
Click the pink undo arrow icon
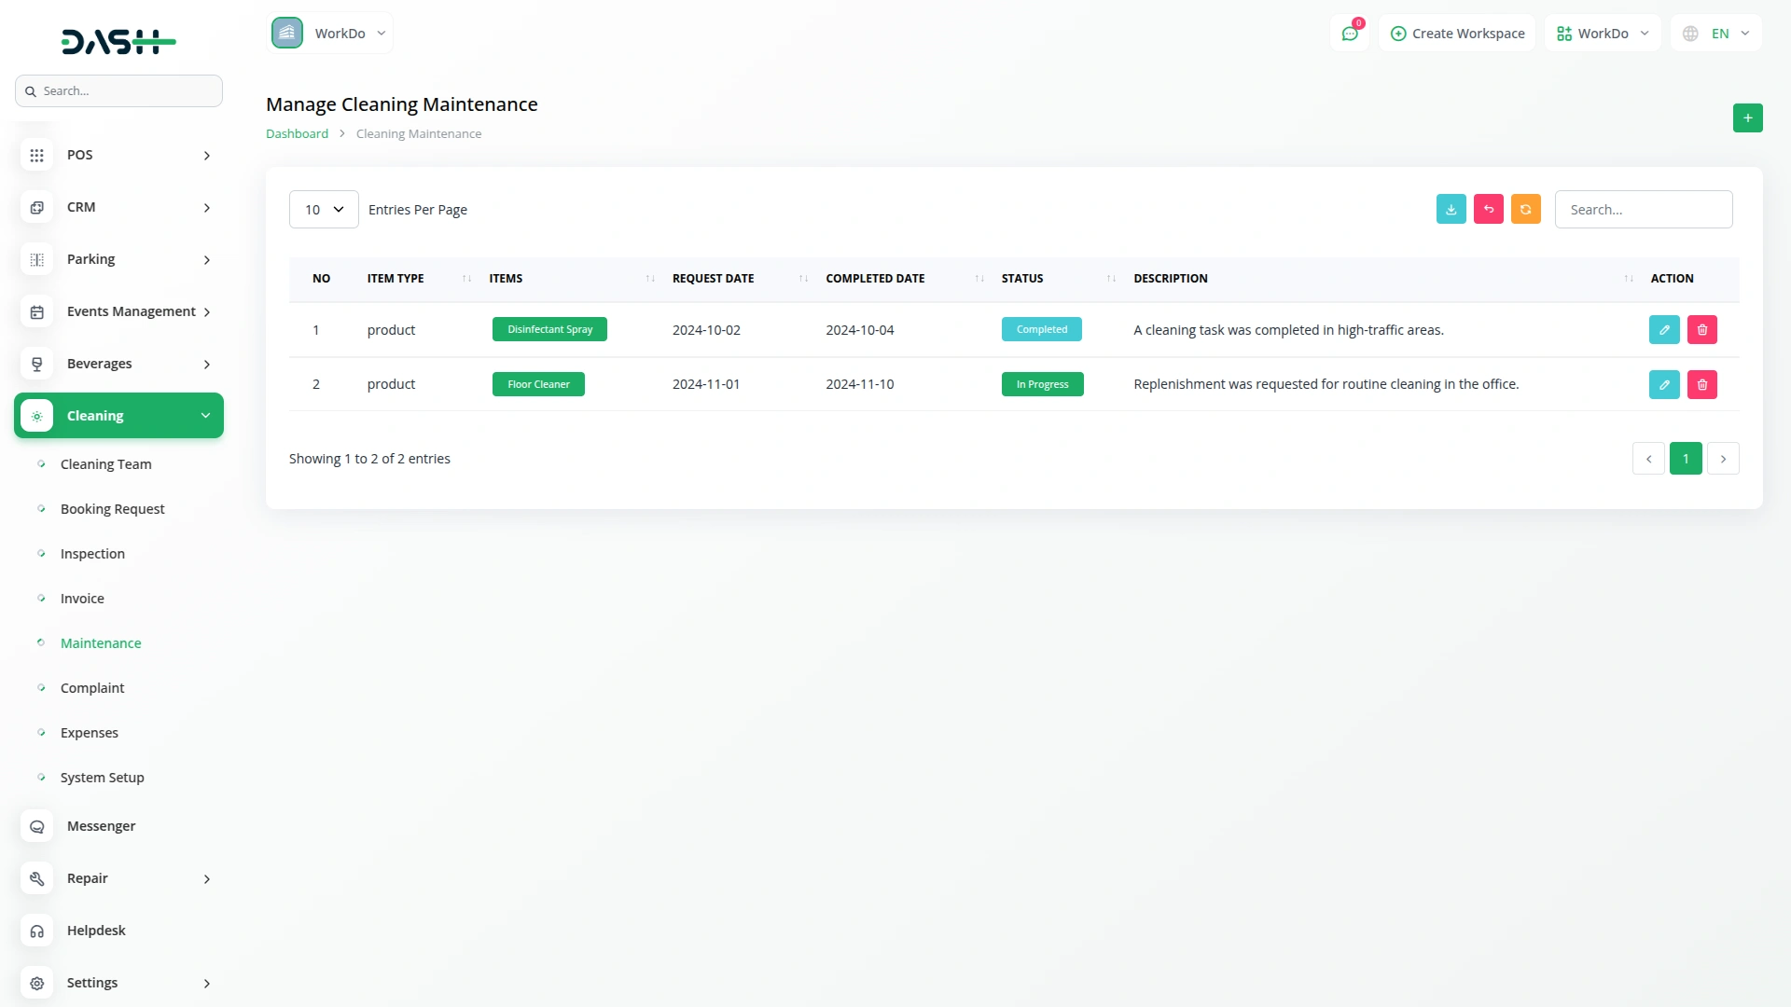click(x=1488, y=210)
